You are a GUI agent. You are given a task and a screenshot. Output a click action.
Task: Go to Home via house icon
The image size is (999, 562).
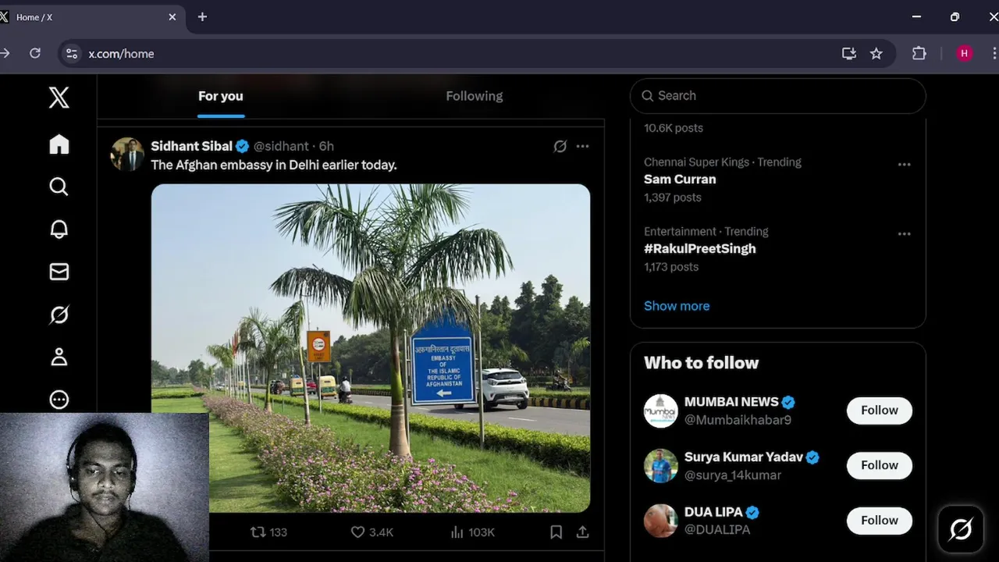59,144
